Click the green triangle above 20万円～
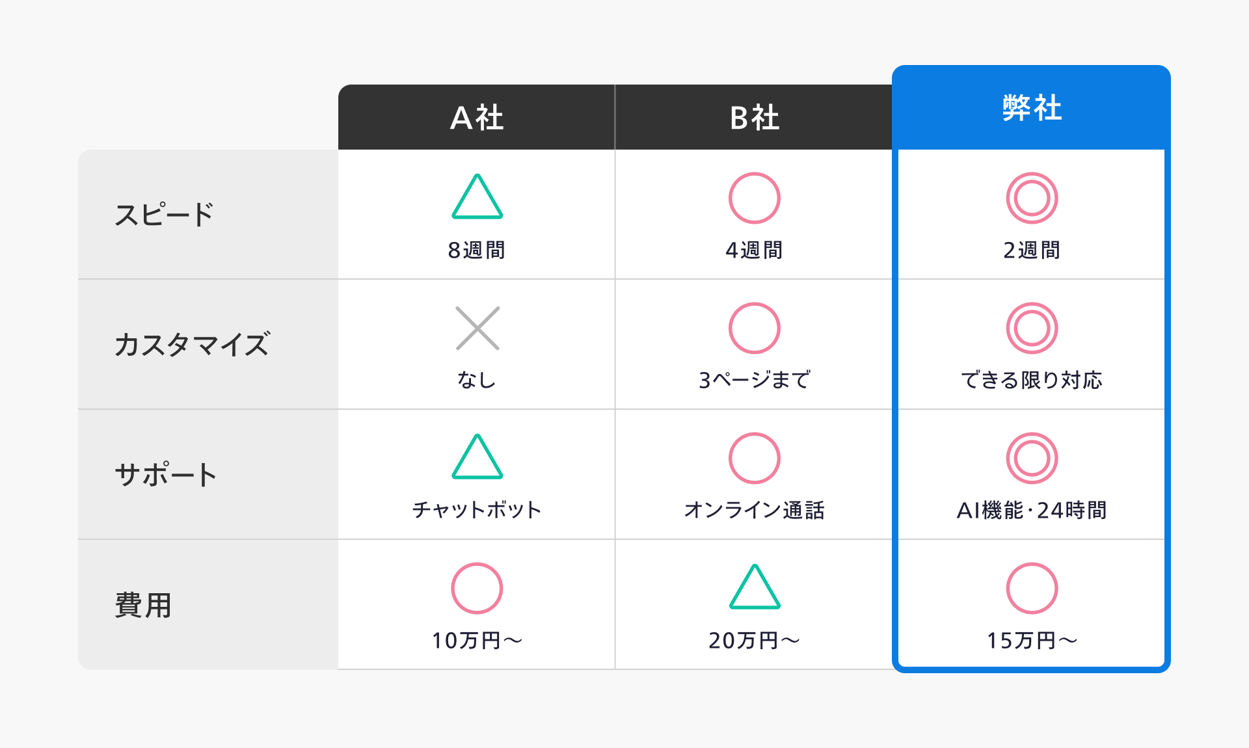The width and height of the screenshot is (1249, 748). pos(754,588)
